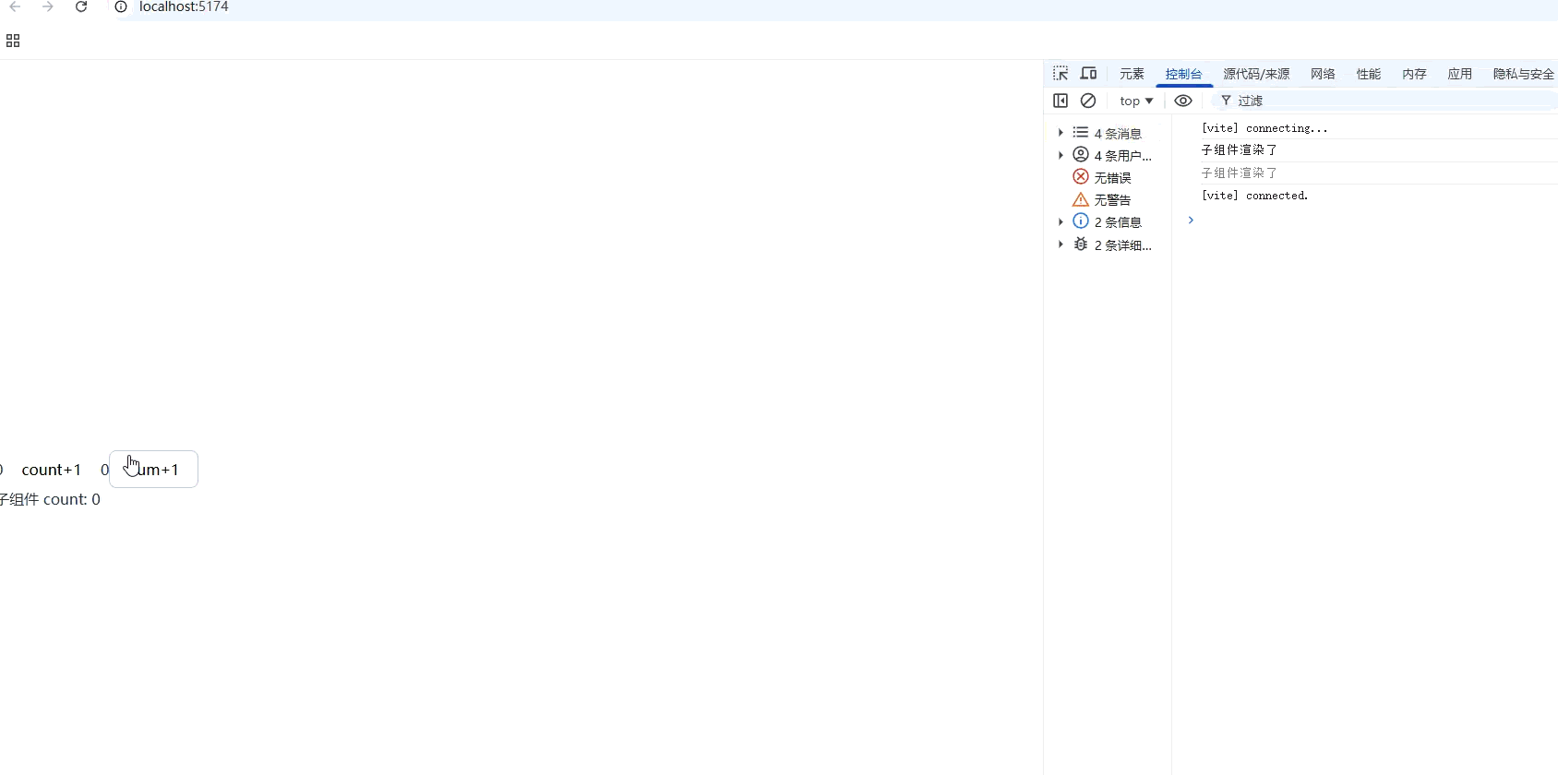Viewport: 1558px width, 775px height.
Task: Switch to the 隐私与安全 tab
Action: pyautogui.click(x=1523, y=74)
